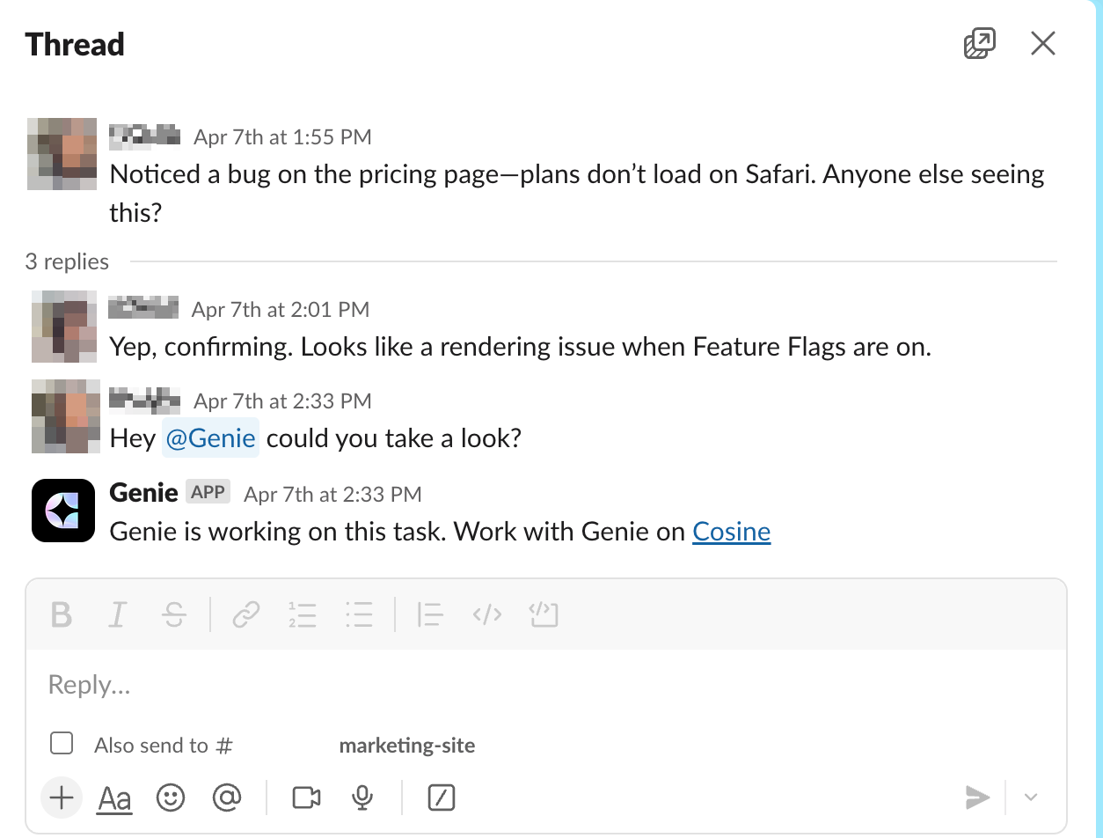This screenshot has height=838, width=1103.
Task: Open the emoji picker
Action: pyautogui.click(x=171, y=798)
